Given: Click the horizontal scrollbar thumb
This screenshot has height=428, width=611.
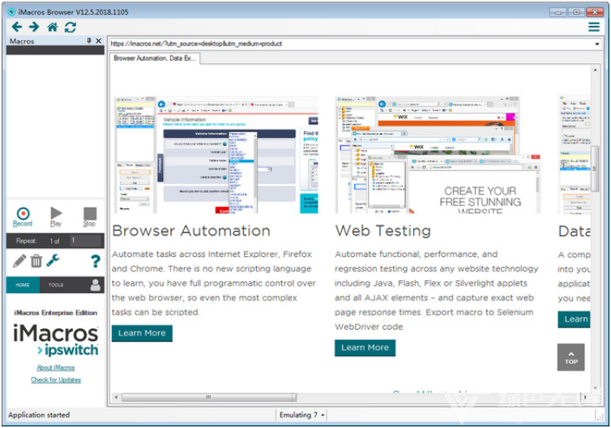Looking at the screenshot, I should click(x=209, y=397).
